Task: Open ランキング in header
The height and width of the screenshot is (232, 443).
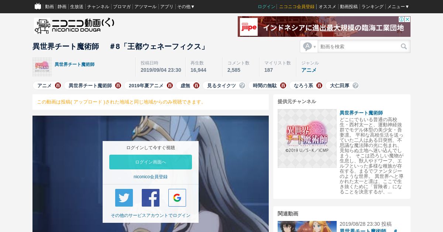Action: 372,7
